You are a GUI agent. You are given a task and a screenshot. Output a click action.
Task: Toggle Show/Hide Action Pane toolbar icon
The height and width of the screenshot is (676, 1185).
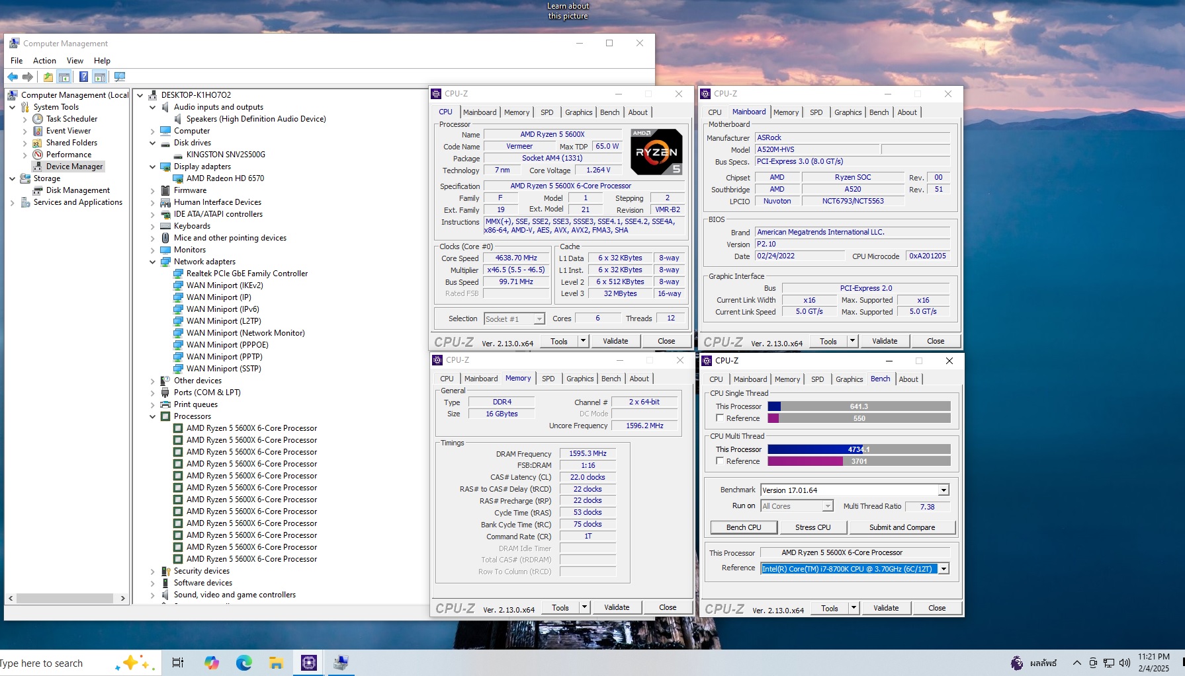(99, 77)
